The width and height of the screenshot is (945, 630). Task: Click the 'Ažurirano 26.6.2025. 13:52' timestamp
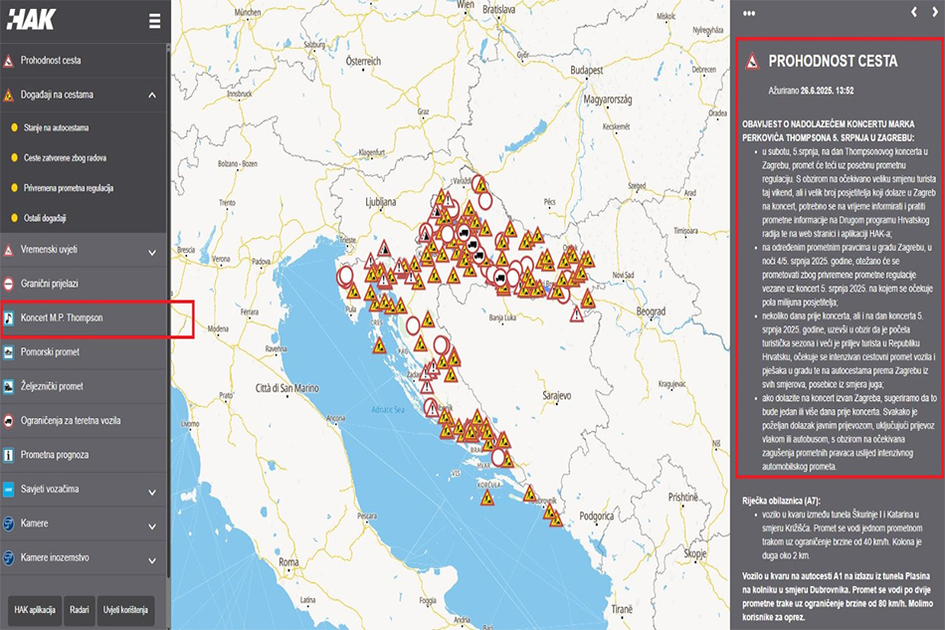[x=811, y=91]
